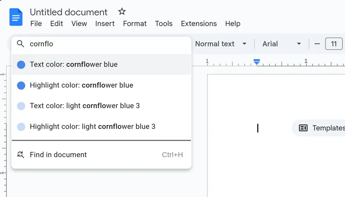Screen dimensions: 345x197
Task: Click the Templates chip icon
Action: coord(303,128)
